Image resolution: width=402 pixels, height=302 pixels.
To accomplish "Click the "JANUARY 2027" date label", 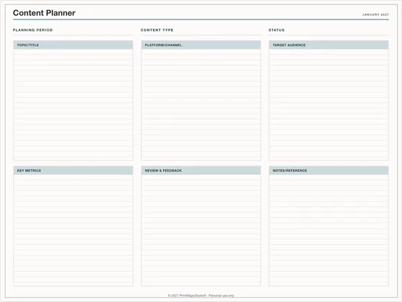I will (x=375, y=14).
